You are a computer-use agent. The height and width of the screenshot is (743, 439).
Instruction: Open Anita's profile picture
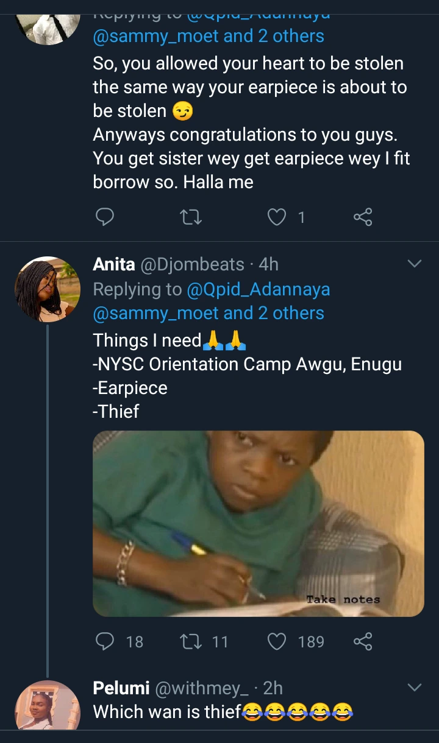point(48,289)
